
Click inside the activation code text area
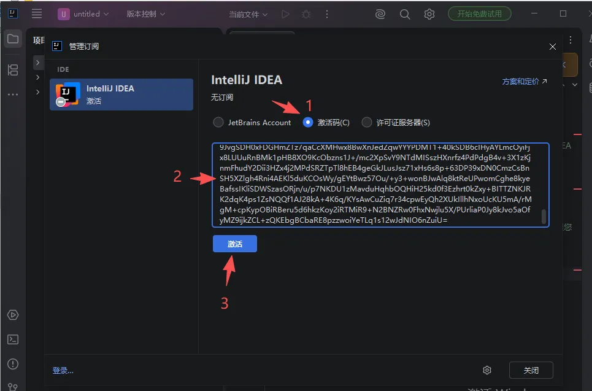[380, 185]
